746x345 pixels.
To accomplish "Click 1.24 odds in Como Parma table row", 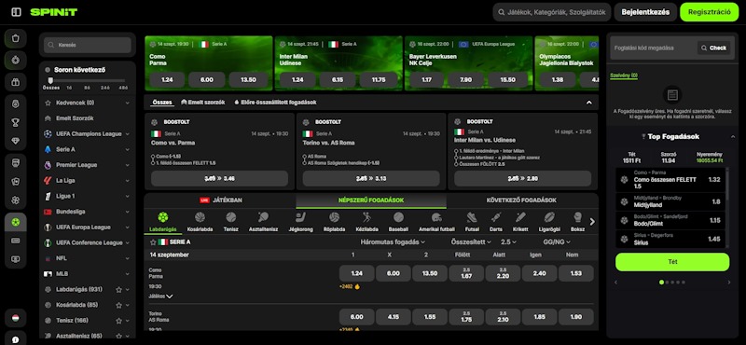I will [356, 273].
